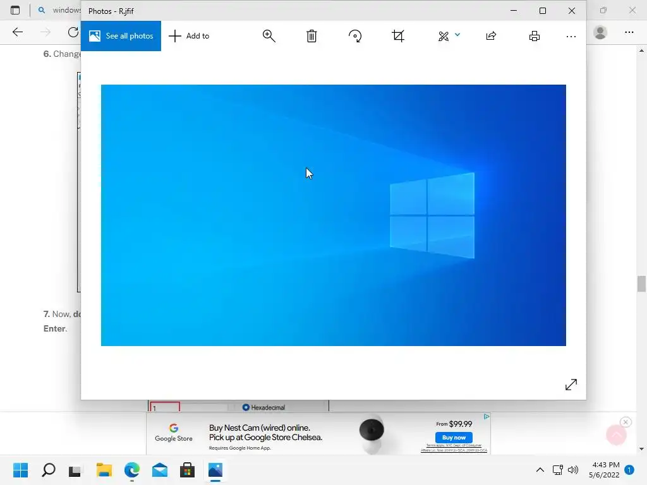Open the notification badge showing 1
Viewport: 647px width, 485px height.
[x=629, y=470]
